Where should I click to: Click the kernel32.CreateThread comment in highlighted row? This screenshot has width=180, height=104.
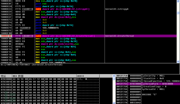click(119, 36)
